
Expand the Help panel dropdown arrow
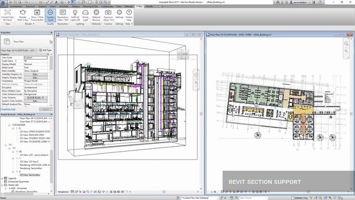click(132, 24)
